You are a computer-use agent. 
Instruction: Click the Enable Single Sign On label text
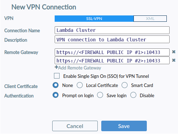coord(106,76)
